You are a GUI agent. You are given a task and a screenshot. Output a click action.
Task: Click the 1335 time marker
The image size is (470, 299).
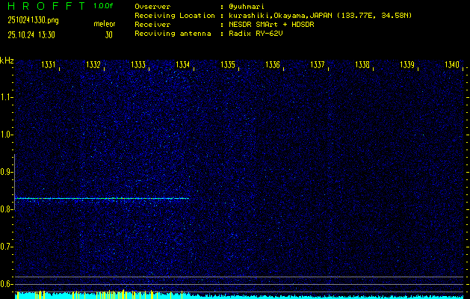pos(228,66)
